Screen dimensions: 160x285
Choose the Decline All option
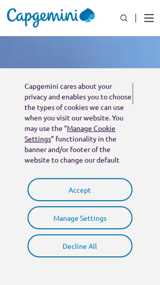(80, 246)
